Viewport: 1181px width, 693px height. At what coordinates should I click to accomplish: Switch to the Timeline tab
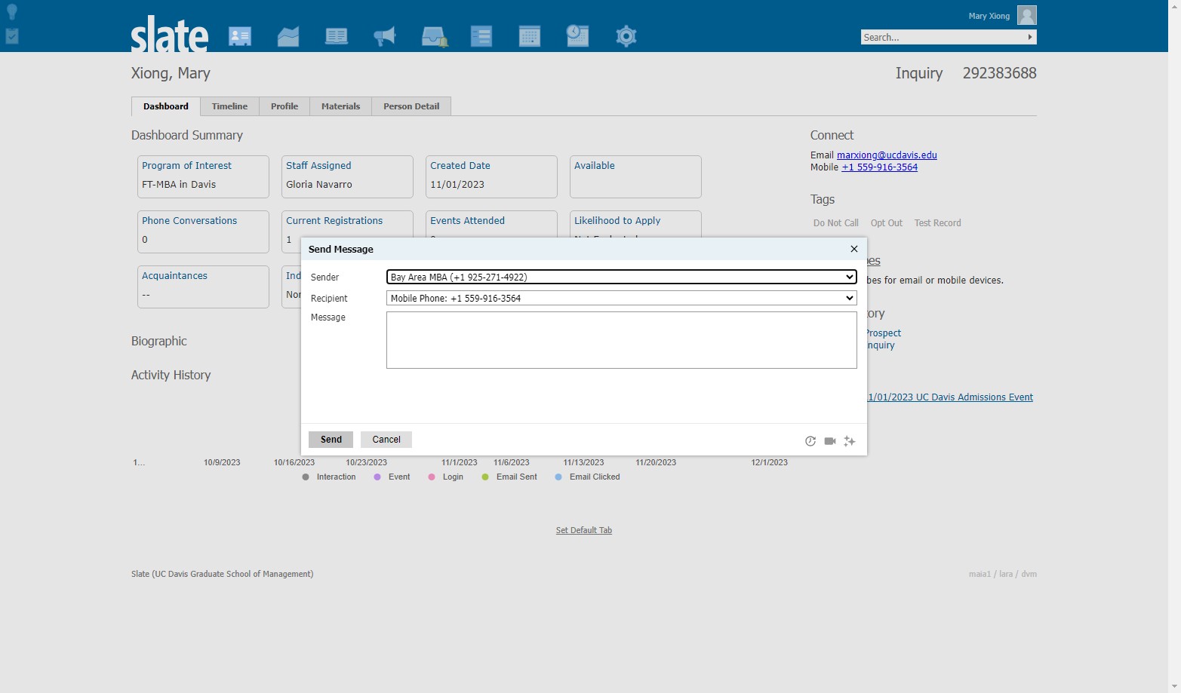pos(229,106)
